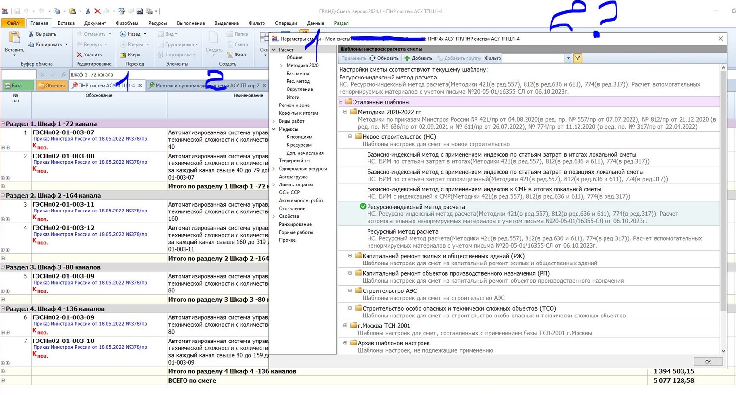The image size is (736, 395).
Task: Expand the Методика 2020 tree node
Action: (281, 65)
